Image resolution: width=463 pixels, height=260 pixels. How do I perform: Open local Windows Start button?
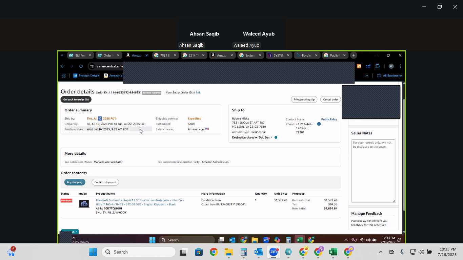tap(93, 252)
